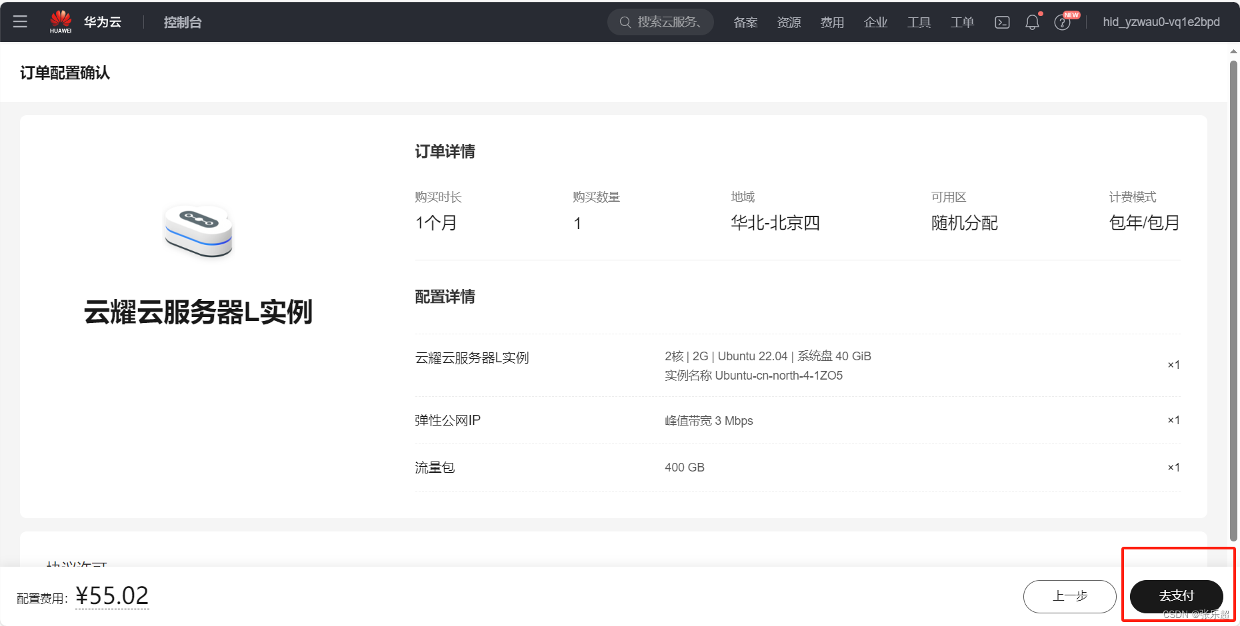
Task: Click the cloud server product image
Action: [199, 231]
